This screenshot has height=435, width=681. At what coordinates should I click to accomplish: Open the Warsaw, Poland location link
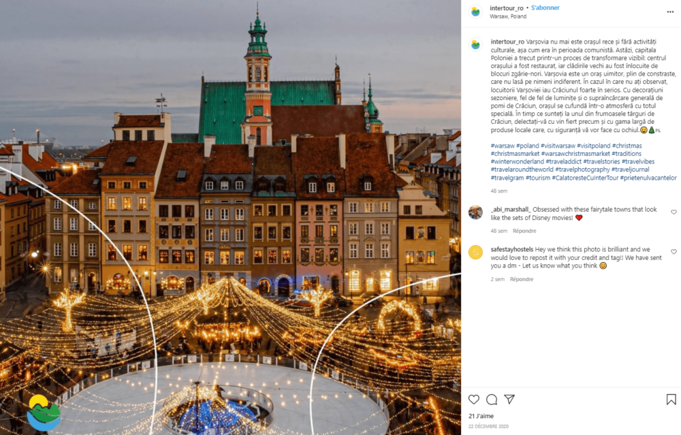coord(508,16)
